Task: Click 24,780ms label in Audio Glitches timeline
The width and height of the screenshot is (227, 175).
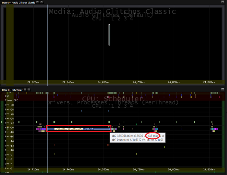Action: tap(139, 82)
